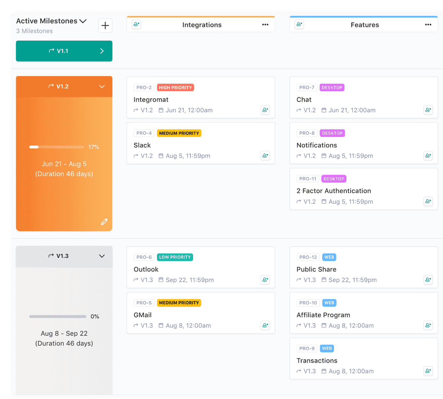Click assign-user icon in Integrations column header
Screen dimensions: 443x399
pyautogui.click(x=136, y=24)
